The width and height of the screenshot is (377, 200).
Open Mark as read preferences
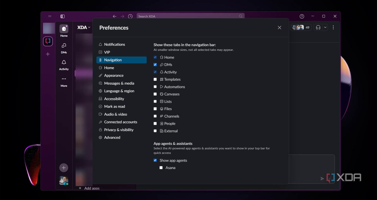[x=122, y=107]
